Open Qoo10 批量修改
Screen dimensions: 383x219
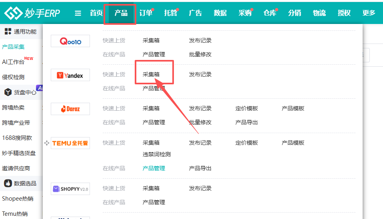pos(200,54)
